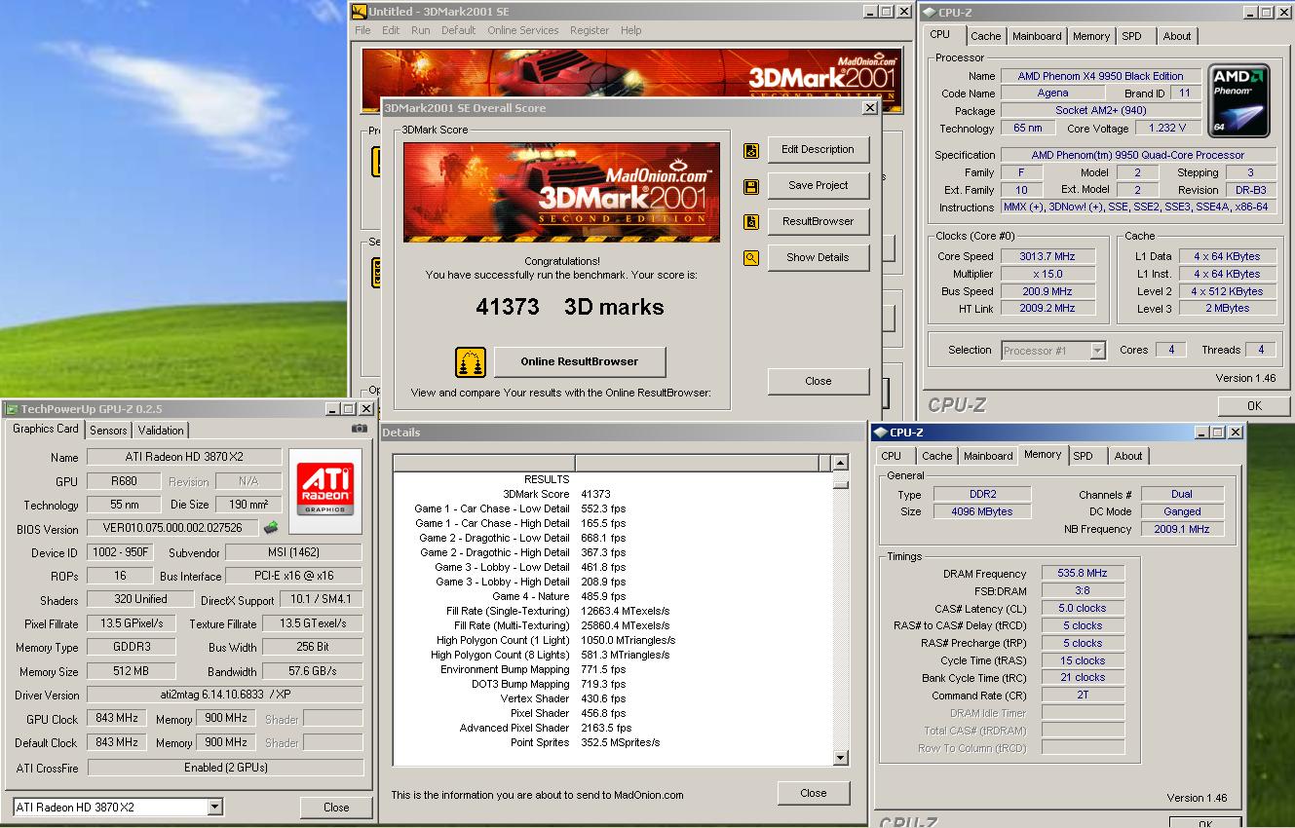This screenshot has height=828, width=1295.
Task: Switch to CPU tab in lower CPU-Z
Action: [x=892, y=456]
